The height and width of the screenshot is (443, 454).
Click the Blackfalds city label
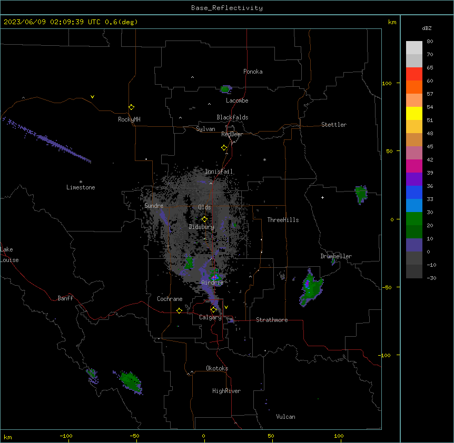(232, 117)
